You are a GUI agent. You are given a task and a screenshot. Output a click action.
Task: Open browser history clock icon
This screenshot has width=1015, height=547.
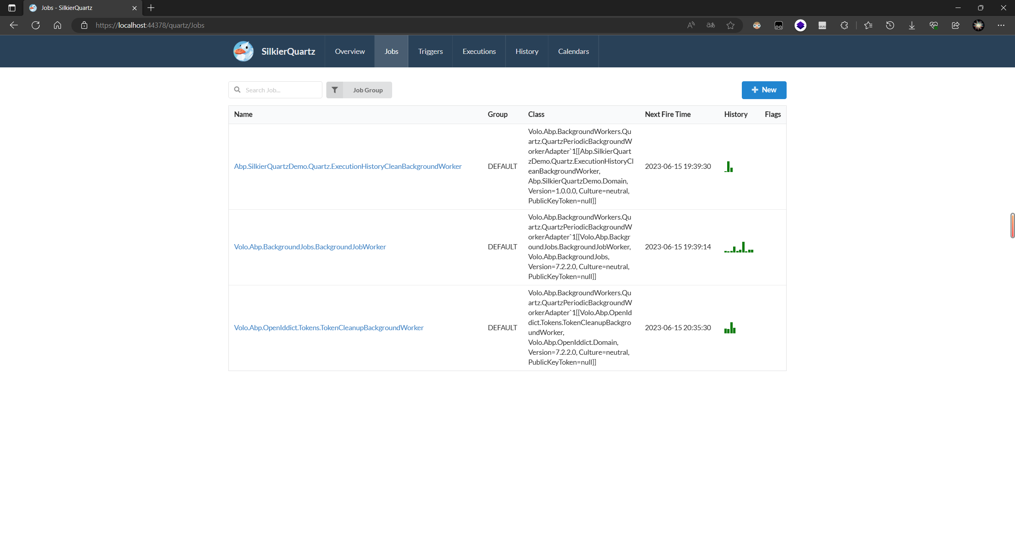[x=890, y=25]
